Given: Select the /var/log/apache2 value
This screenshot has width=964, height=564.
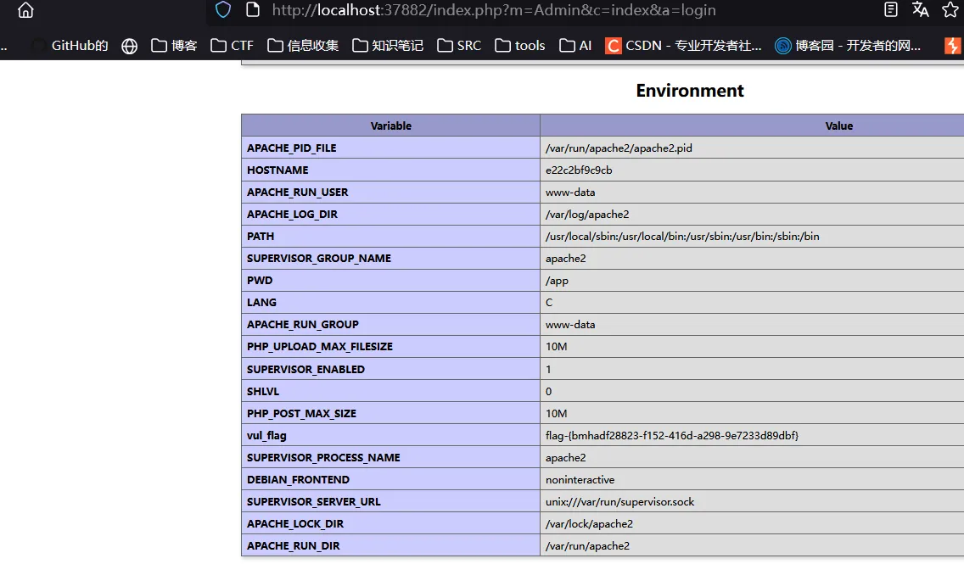Looking at the screenshot, I should (x=587, y=215).
